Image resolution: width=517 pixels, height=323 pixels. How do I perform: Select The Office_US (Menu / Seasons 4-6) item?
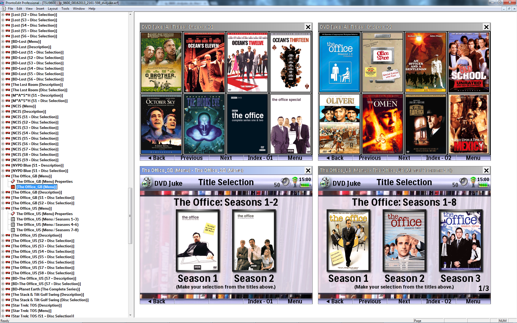click(47, 224)
